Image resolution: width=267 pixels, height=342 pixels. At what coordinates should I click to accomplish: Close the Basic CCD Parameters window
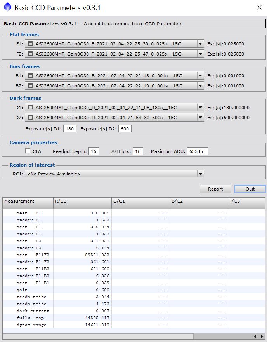[259, 7]
